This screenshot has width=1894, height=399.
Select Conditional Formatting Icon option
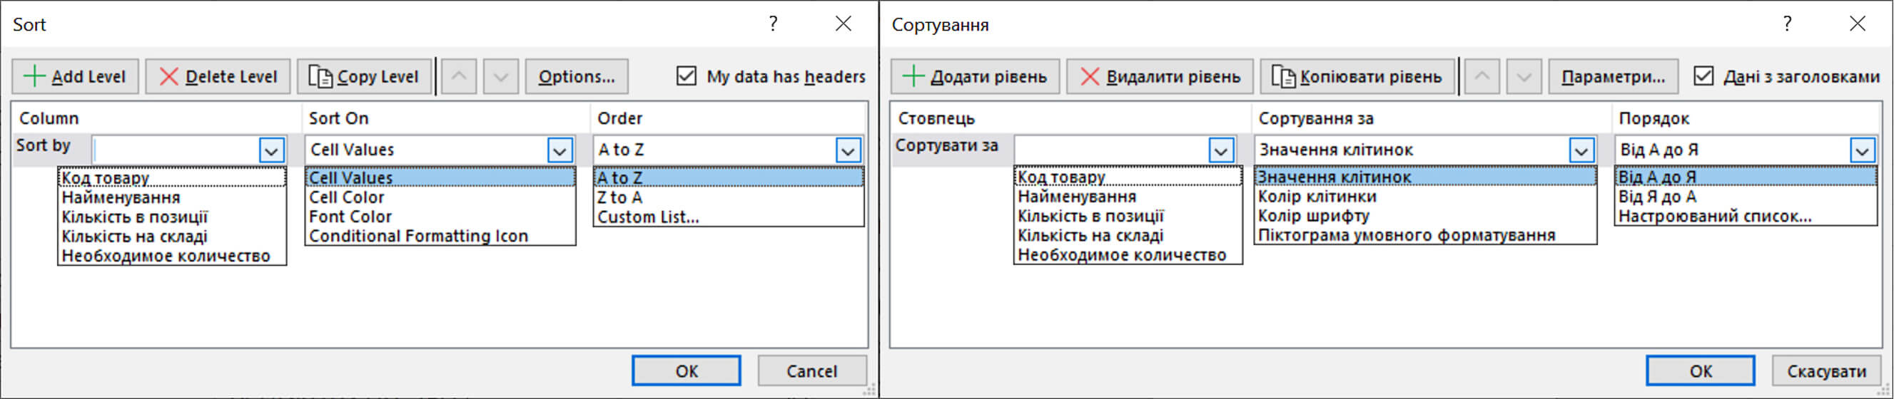coord(440,236)
